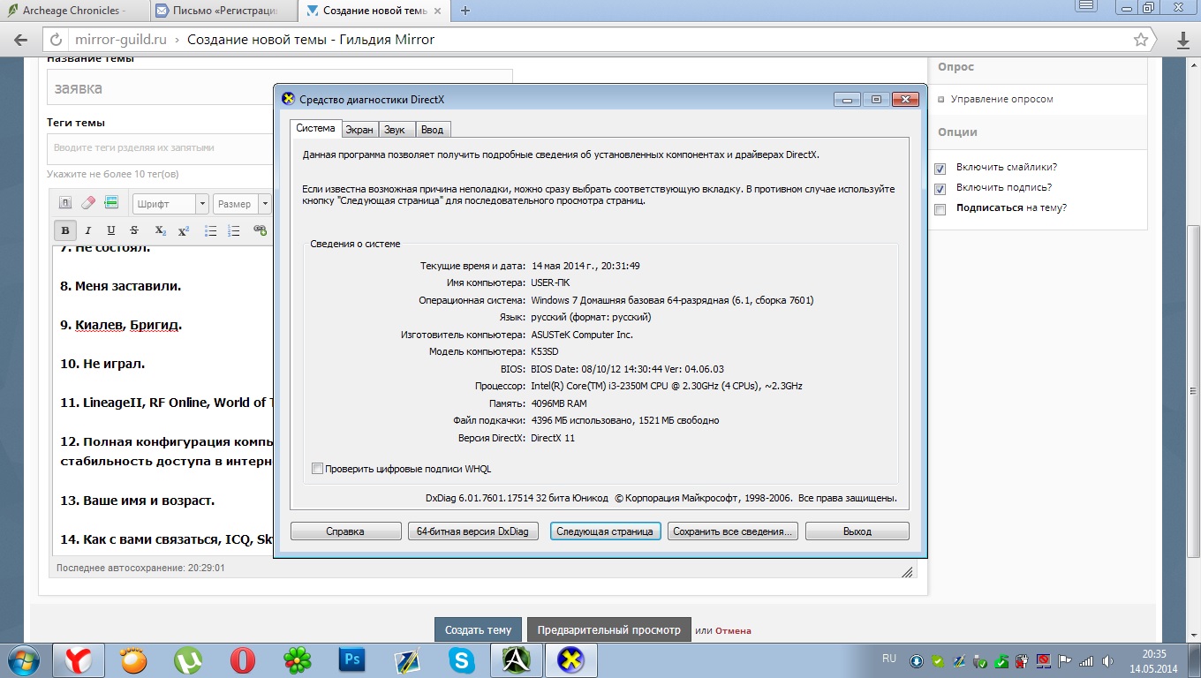This screenshot has height=678, width=1201.
Task: Click the 'Справка' button in DxDiag
Action: click(344, 531)
